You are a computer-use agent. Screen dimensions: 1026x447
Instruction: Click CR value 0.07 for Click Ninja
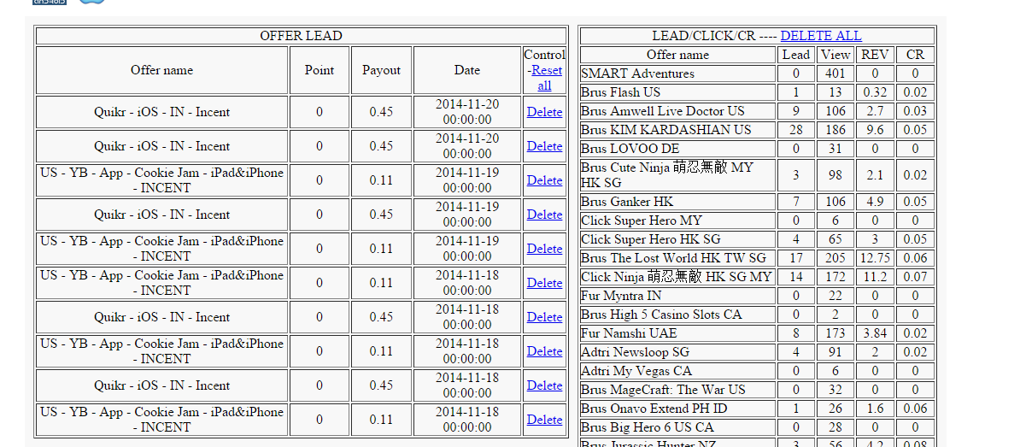tap(915, 277)
